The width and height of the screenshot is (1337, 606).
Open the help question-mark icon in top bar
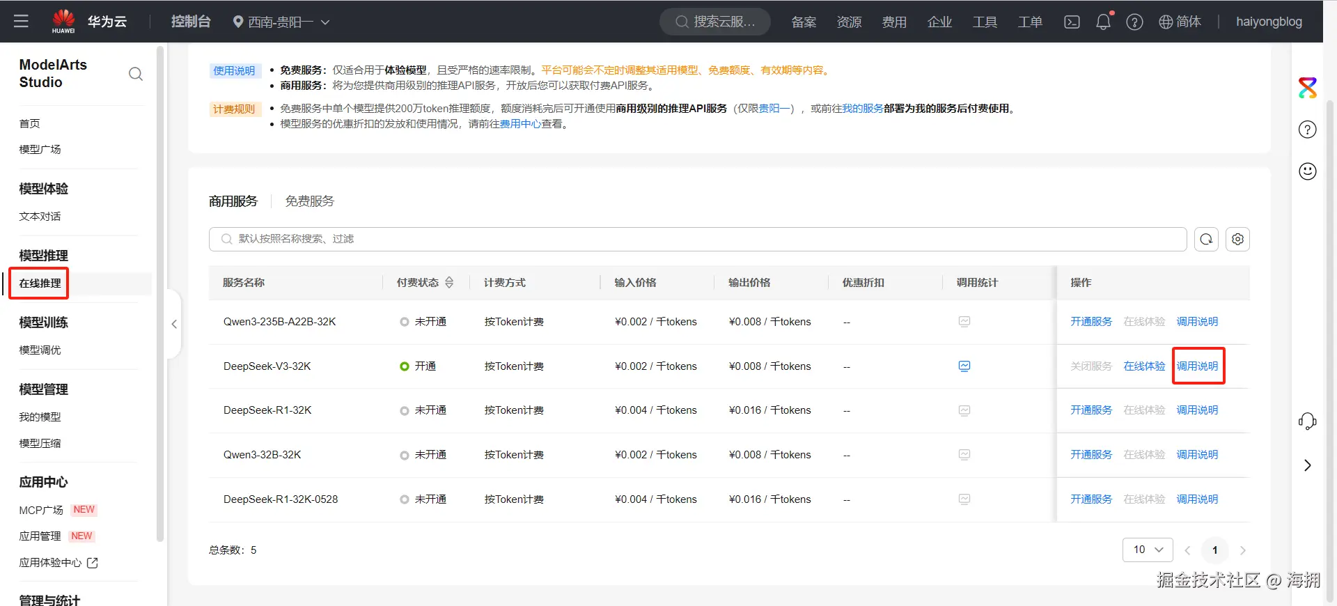(1134, 22)
